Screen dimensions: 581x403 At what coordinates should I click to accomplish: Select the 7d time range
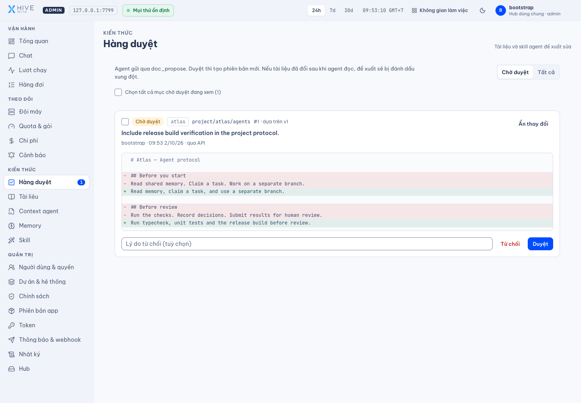point(332,10)
